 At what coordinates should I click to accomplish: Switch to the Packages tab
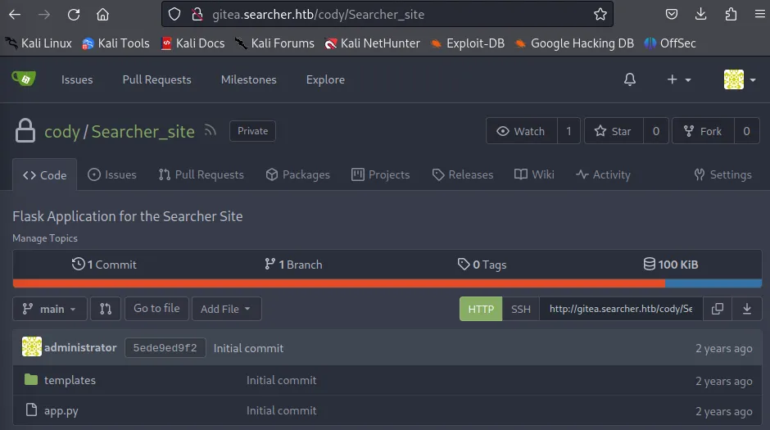point(298,174)
